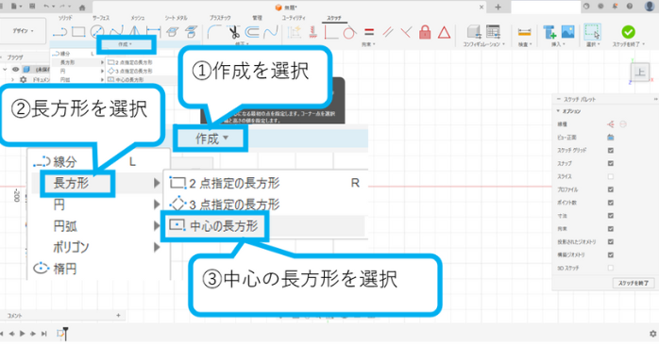This screenshot has height=344, width=659.
Task: Click the green Finish Sketch checkmark icon
Action: (x=629, y=32)
